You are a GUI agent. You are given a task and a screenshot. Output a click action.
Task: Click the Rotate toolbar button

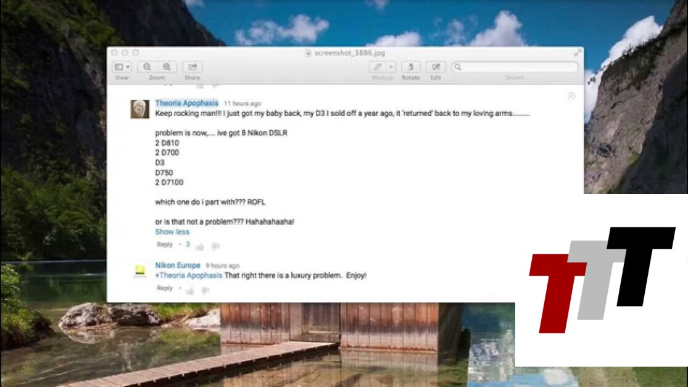(x=410, y=67)
